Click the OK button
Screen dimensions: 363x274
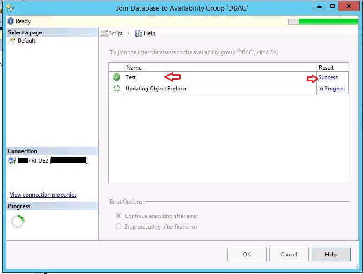(x=247, y=255)
